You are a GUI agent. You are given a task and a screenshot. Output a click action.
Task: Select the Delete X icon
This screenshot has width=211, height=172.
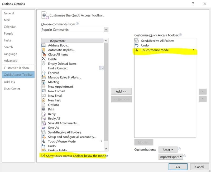click(x=44, y=59)
